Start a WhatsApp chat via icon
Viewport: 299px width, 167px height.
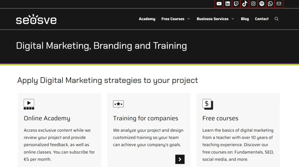[270, 4]
